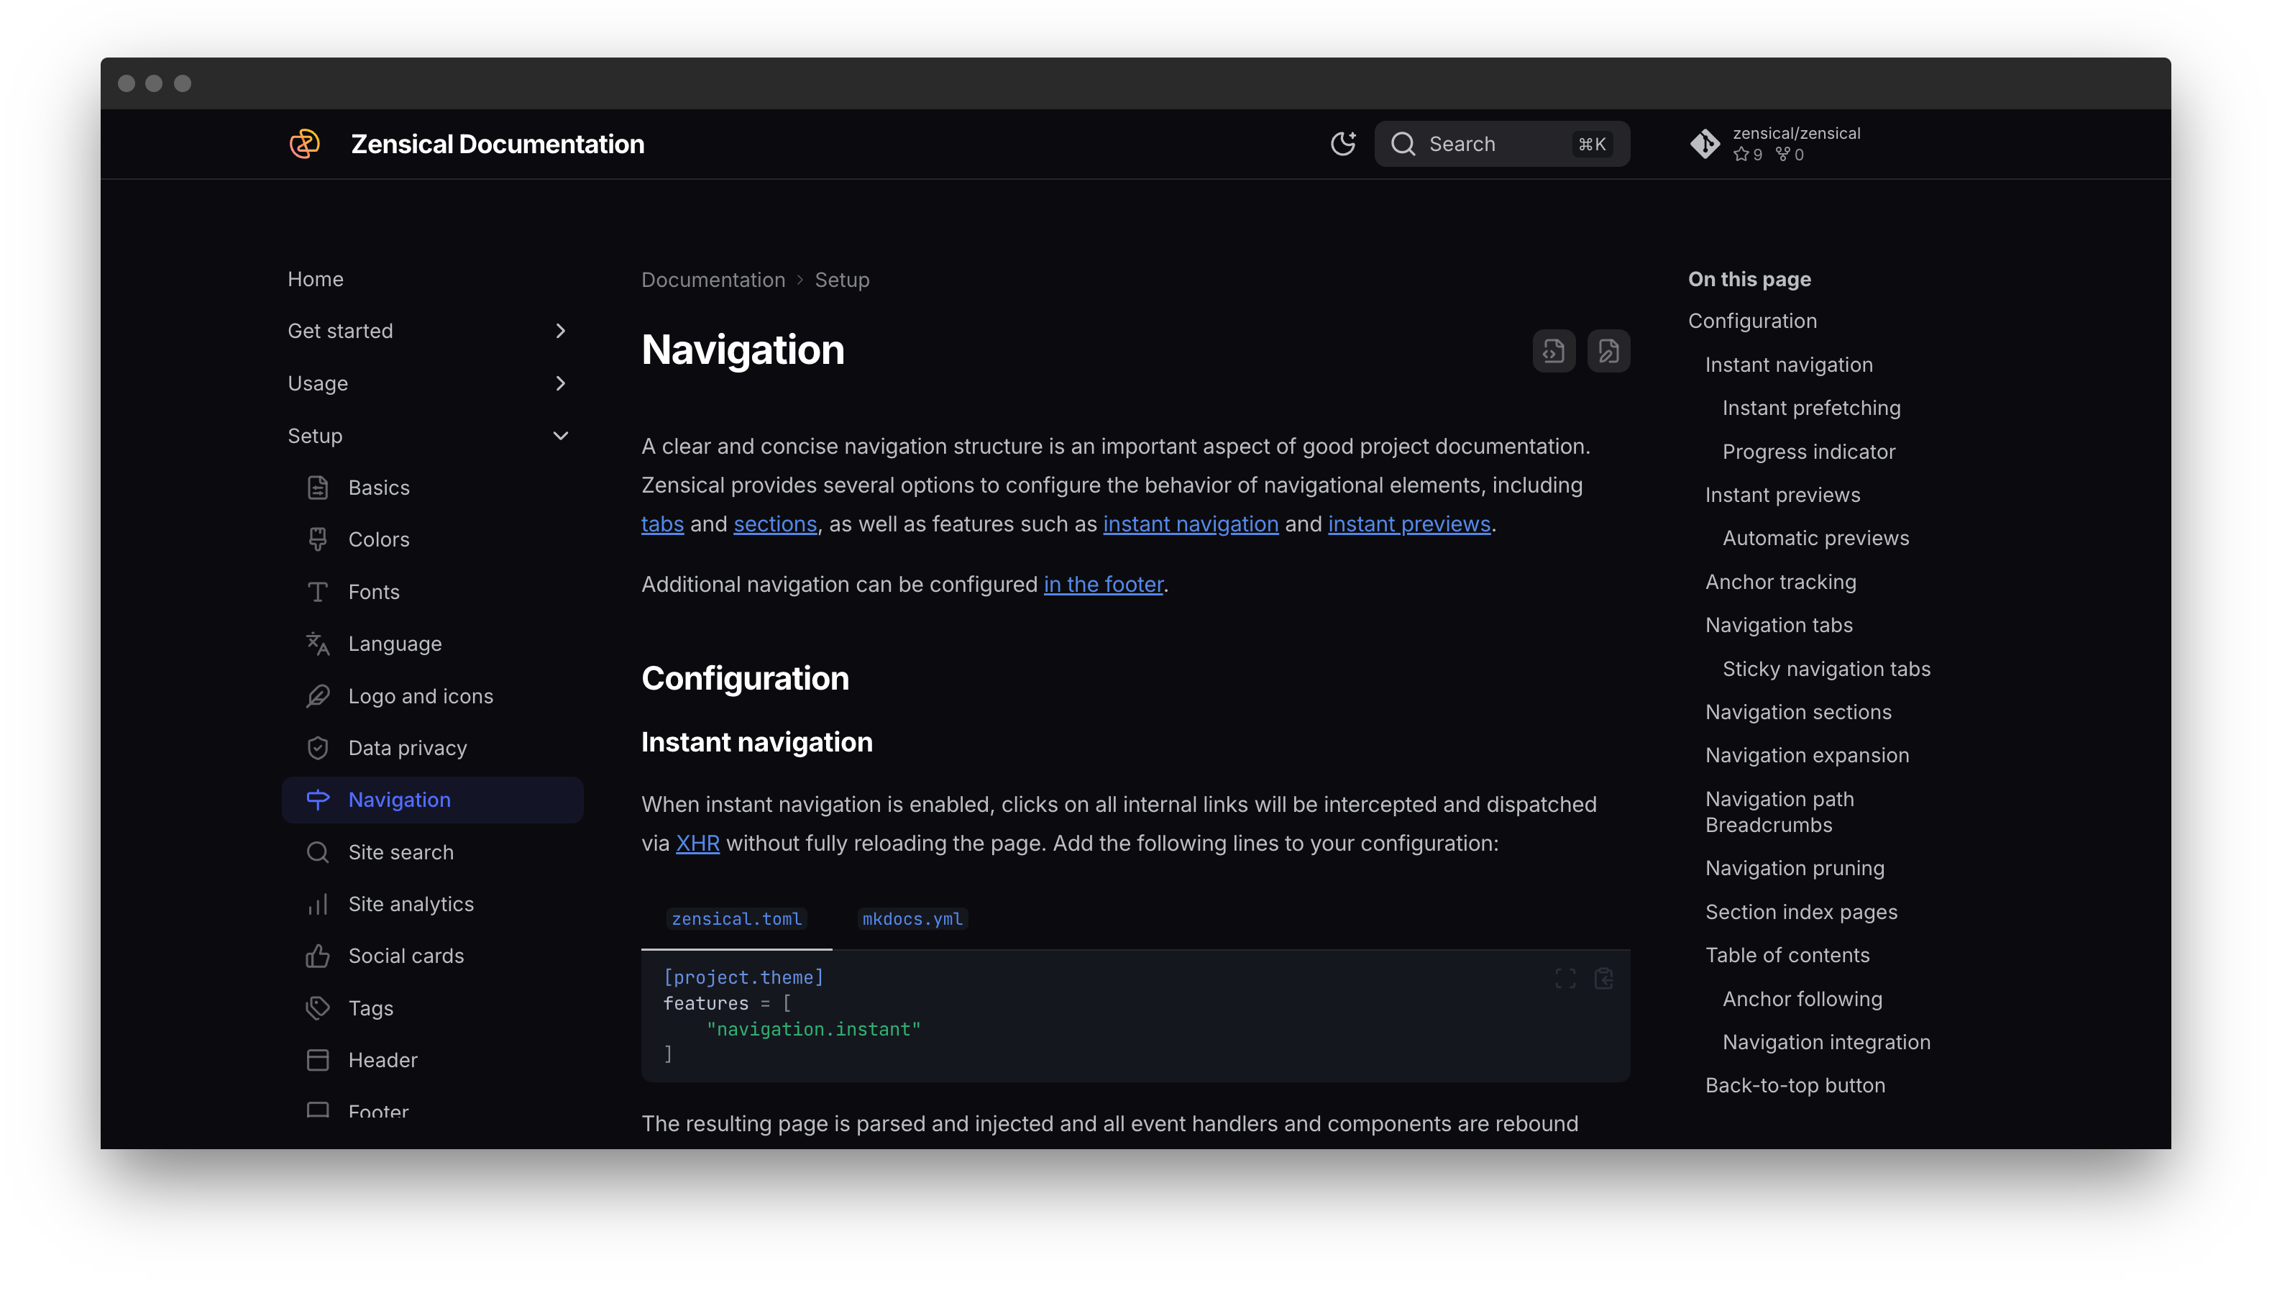Open Language page with translate icon
This screenshot has width=2272, height=1293.
394,644
